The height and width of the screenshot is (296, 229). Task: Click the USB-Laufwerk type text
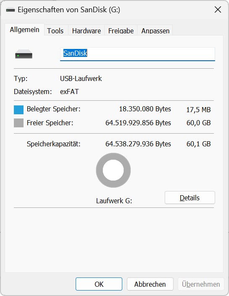point(81,78)
